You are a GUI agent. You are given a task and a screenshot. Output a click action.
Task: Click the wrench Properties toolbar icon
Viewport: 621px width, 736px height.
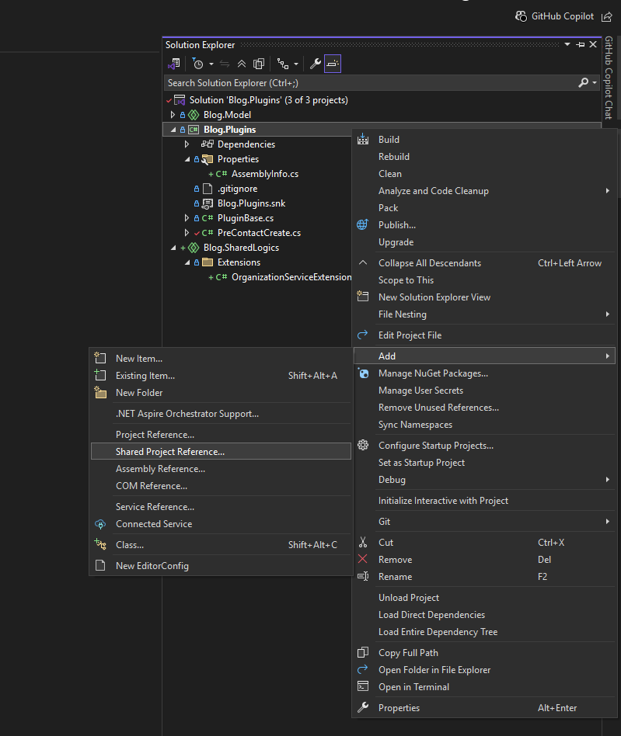point(316,64)
